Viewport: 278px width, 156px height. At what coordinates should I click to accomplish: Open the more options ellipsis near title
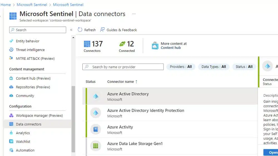134,14
